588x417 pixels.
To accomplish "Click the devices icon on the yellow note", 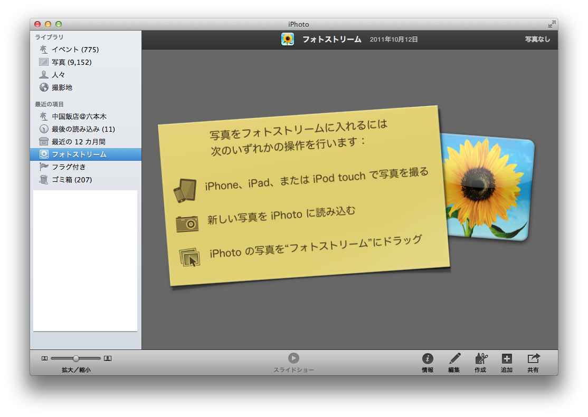I will point(185,190).
